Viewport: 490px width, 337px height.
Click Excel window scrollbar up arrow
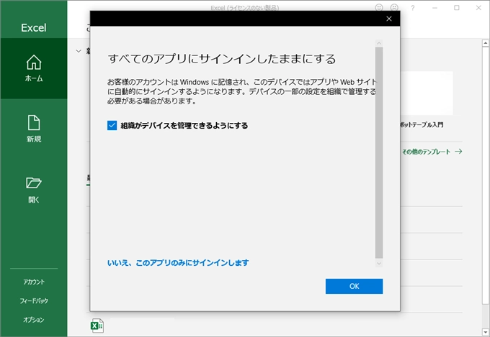pyautogui.click(x=485, y=42)
